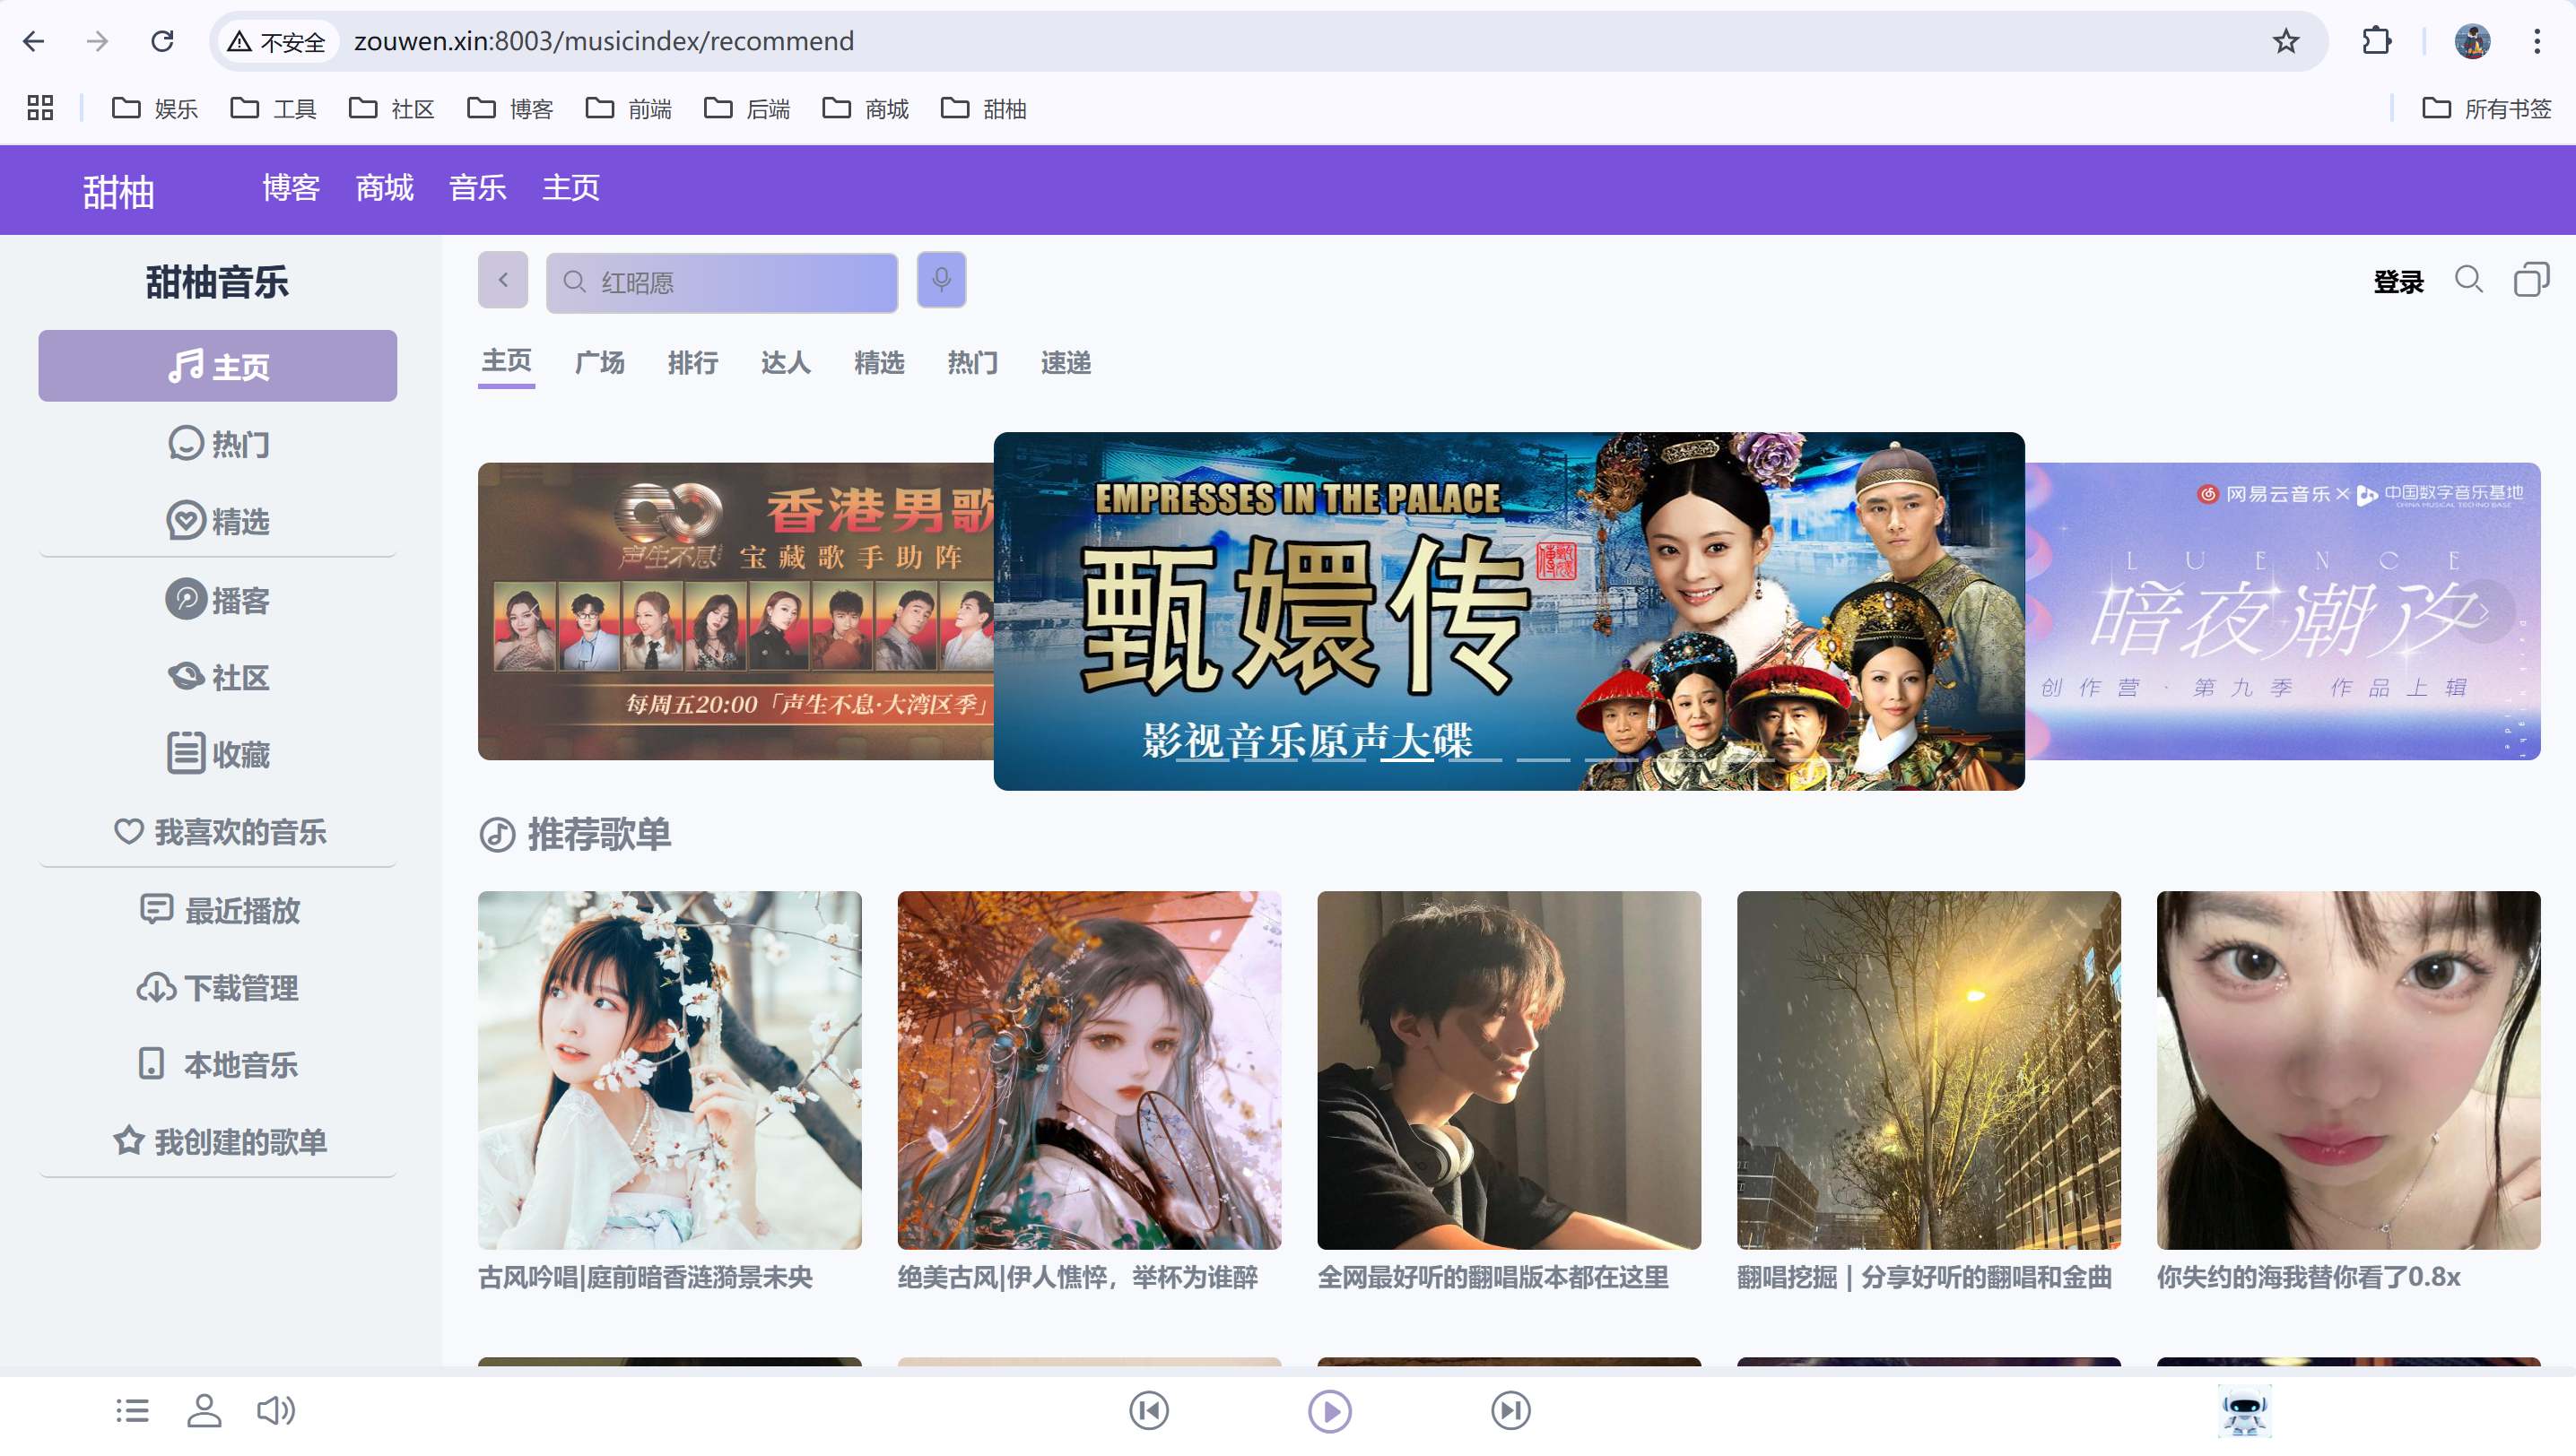This screenshot has height=1456, width=2576.
Task: Open 社区 in the music sidebar
Action: tap(218, 677)
